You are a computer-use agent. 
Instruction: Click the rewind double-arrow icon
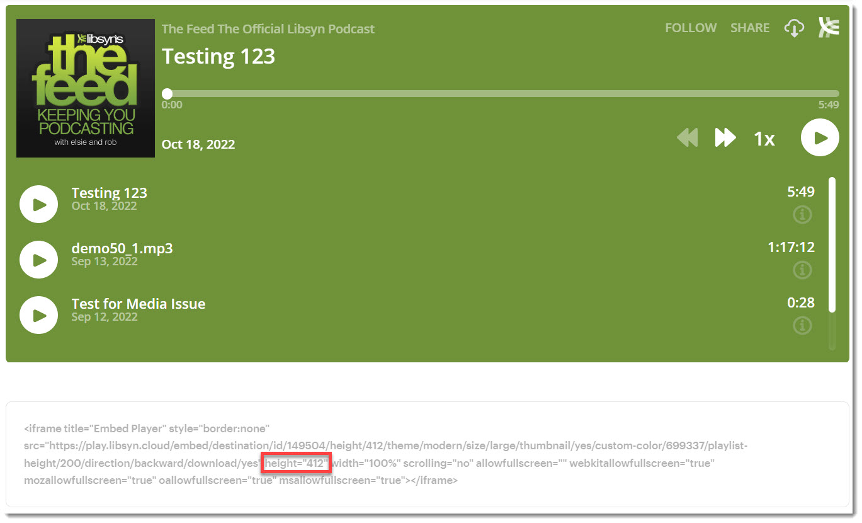(x=688, y=137)
